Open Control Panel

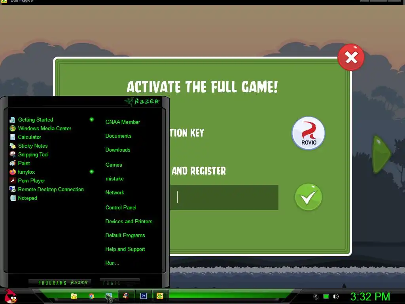121,207
